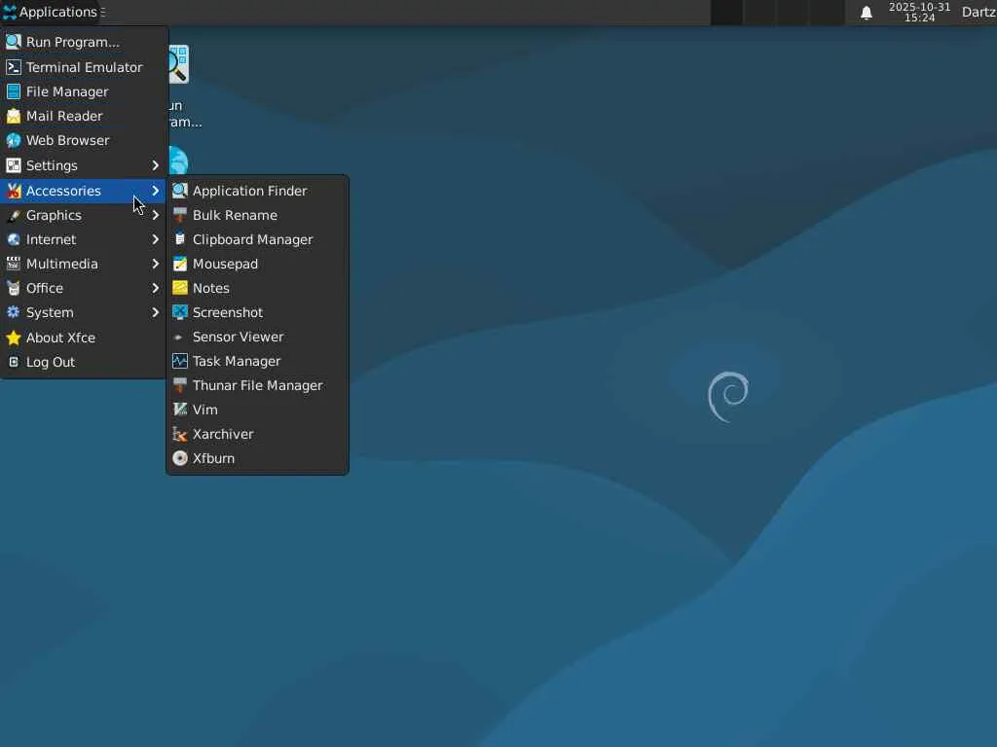
Task: Click the Vim icon
Action: point(180,409)
